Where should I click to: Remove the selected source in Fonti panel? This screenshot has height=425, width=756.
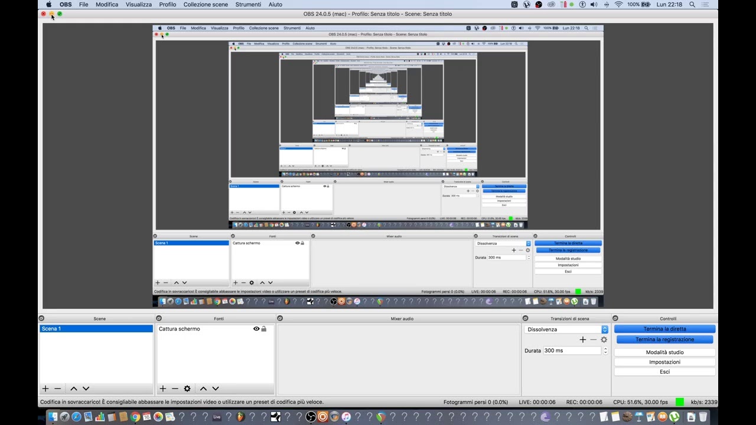tap(175, 388)
